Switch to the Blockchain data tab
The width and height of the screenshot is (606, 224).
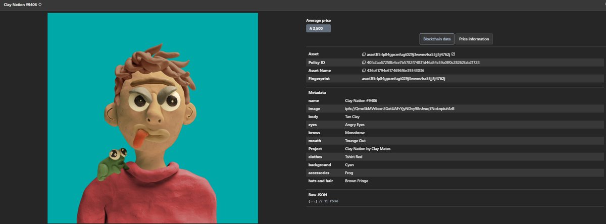(x=437, y=39)
